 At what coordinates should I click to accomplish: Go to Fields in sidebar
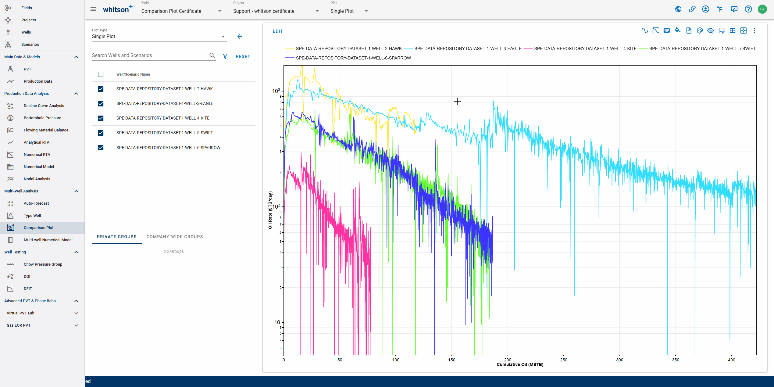[42, 8]
